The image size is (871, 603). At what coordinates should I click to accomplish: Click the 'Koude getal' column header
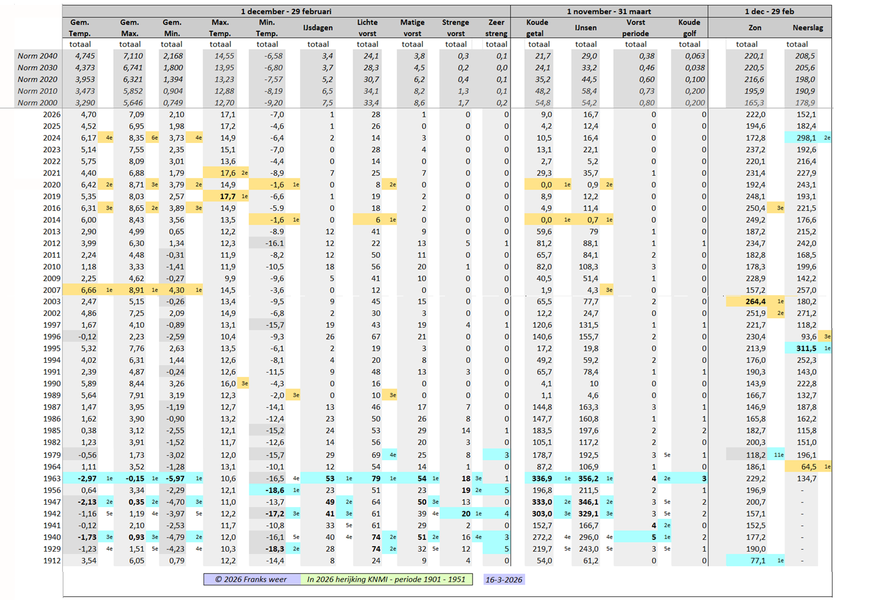pyautogui.click(x=537, y=28)
